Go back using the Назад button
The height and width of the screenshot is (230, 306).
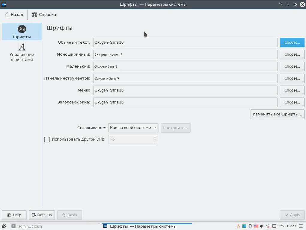14,15
